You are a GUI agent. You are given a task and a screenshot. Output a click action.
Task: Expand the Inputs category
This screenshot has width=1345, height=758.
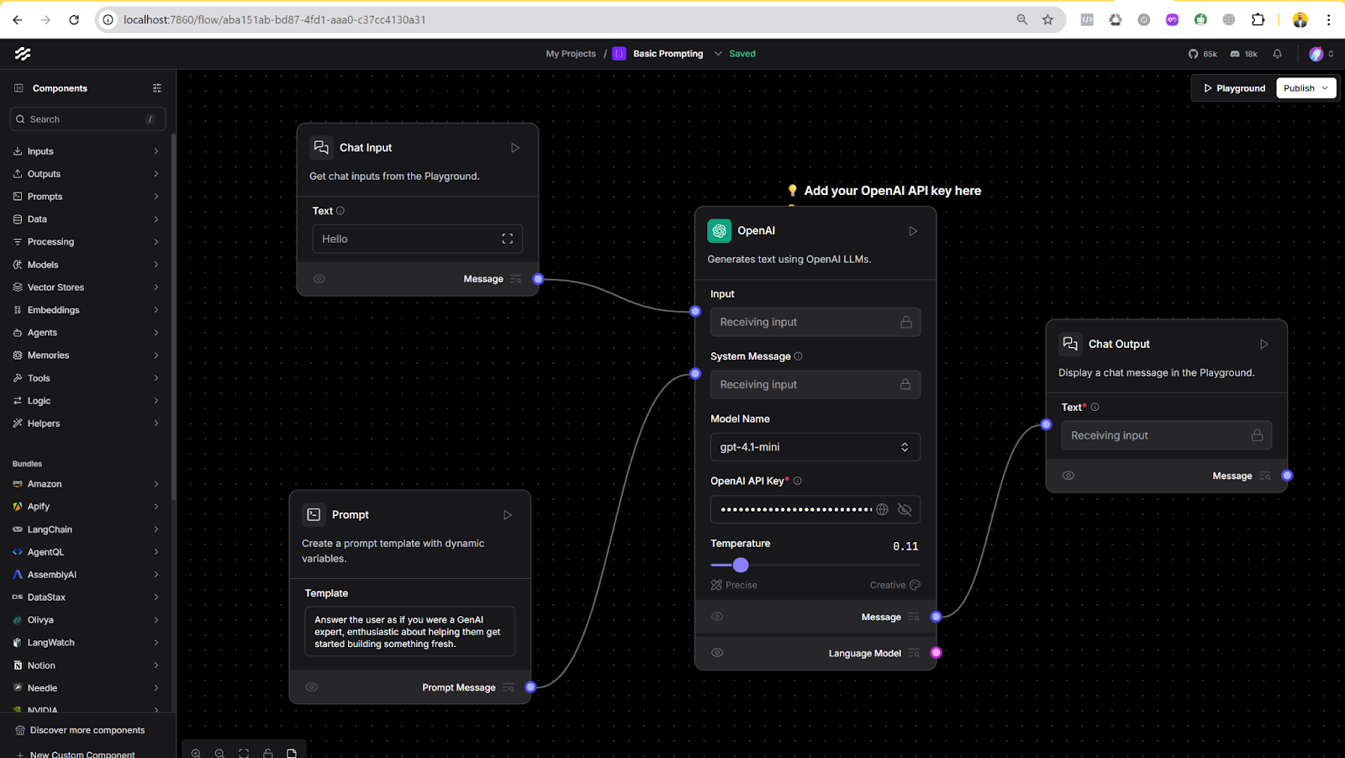pos(87,151)
